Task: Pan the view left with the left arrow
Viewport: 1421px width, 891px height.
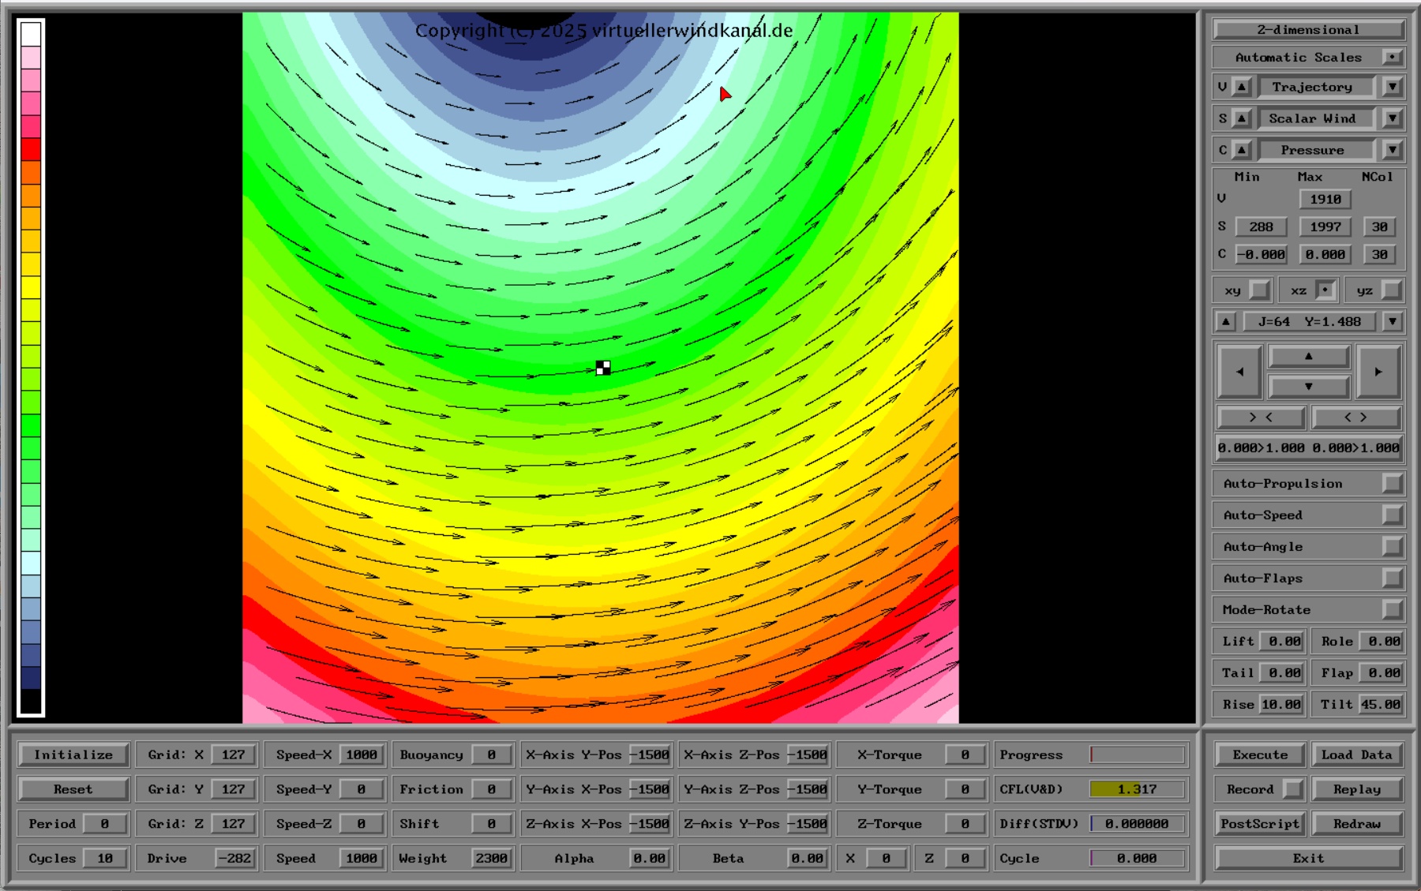Action: (x=1239, y=371)
